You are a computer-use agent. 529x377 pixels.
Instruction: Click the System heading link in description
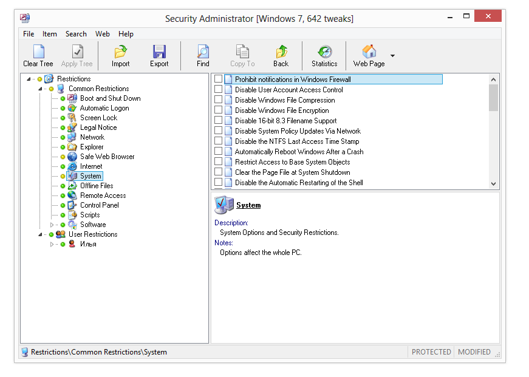tap(248, 205)
